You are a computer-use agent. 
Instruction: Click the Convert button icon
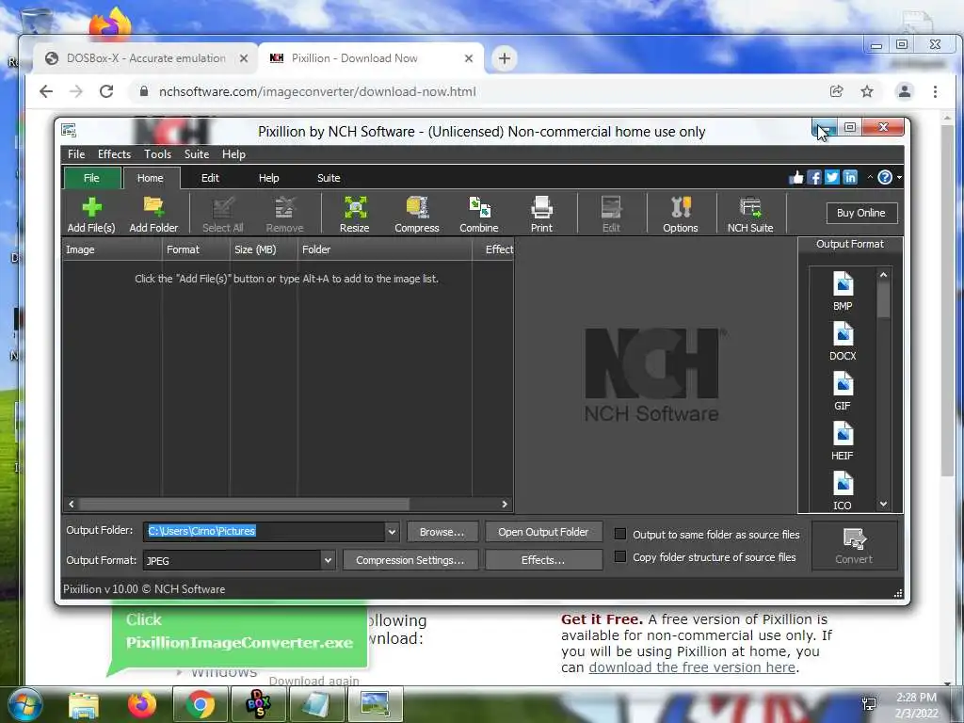point(854,545)
